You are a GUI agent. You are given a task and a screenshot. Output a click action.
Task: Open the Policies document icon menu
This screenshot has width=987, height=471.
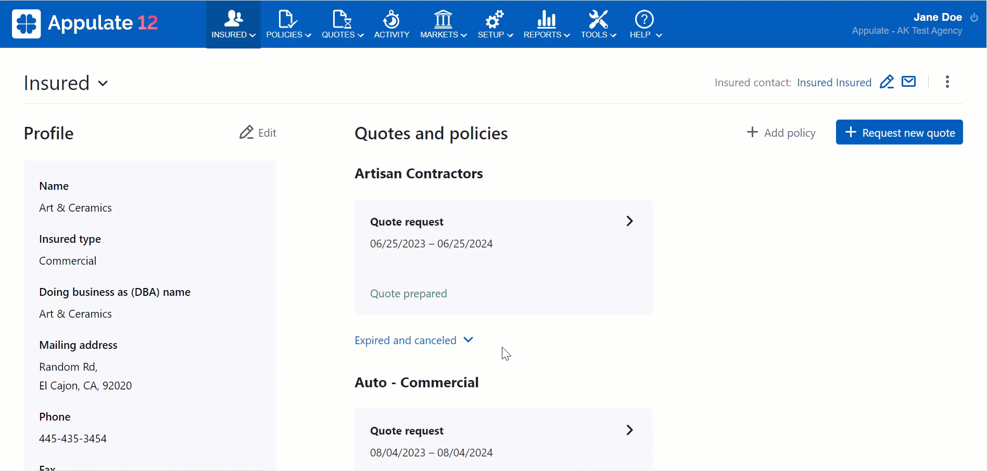tap(287, 19)
